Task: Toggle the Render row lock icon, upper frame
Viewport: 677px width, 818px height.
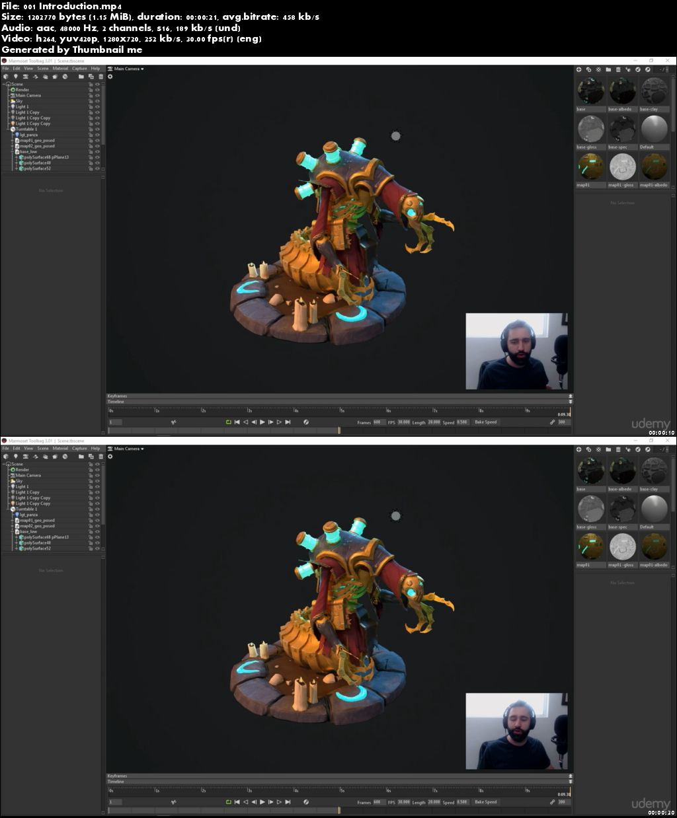Action: (x=91, y=90)
